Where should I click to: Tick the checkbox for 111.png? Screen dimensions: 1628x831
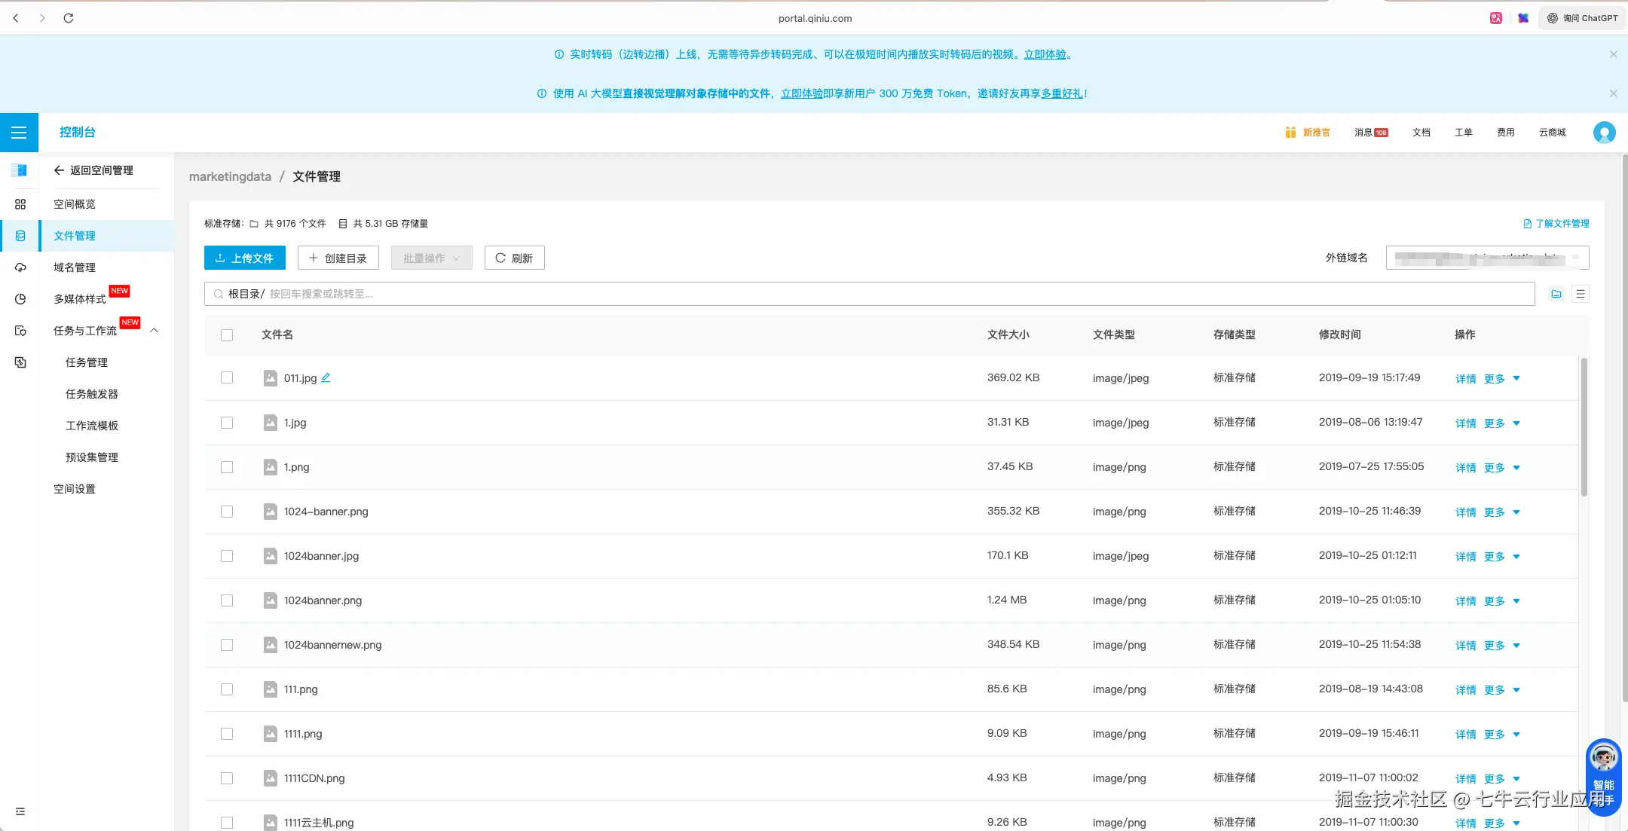[227, 689]
